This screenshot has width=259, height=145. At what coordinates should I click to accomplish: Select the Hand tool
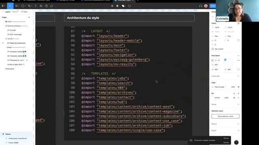pyautogui.click(x=47, y=6)
